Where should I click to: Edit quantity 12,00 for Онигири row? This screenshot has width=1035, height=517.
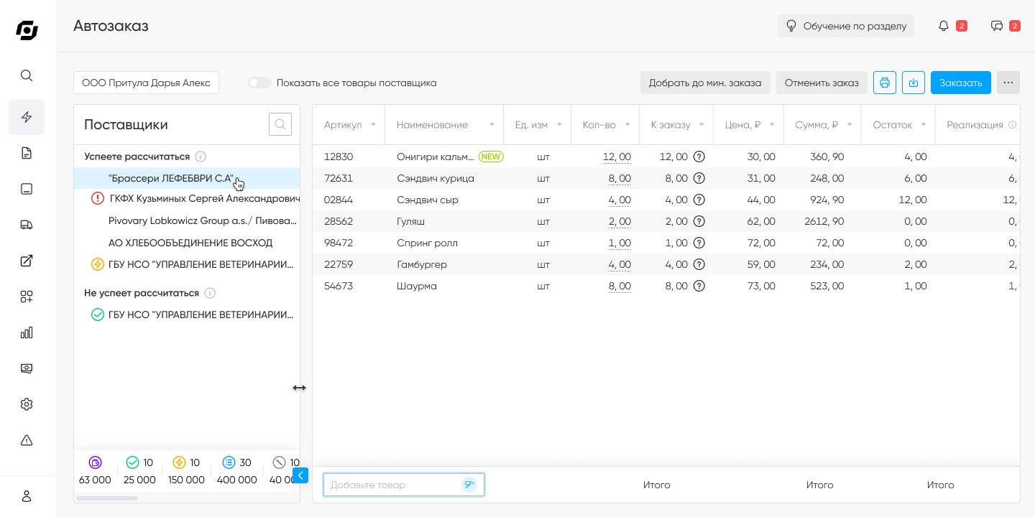click(x=617, y=157)
